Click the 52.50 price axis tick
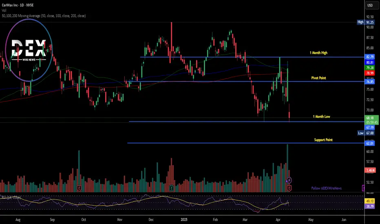The image size is (380, 224). 370,182
